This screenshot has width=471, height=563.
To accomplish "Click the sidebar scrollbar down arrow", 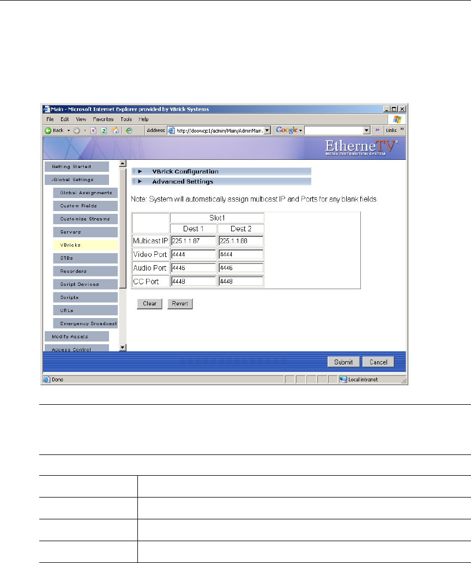I will coord(123,348).
